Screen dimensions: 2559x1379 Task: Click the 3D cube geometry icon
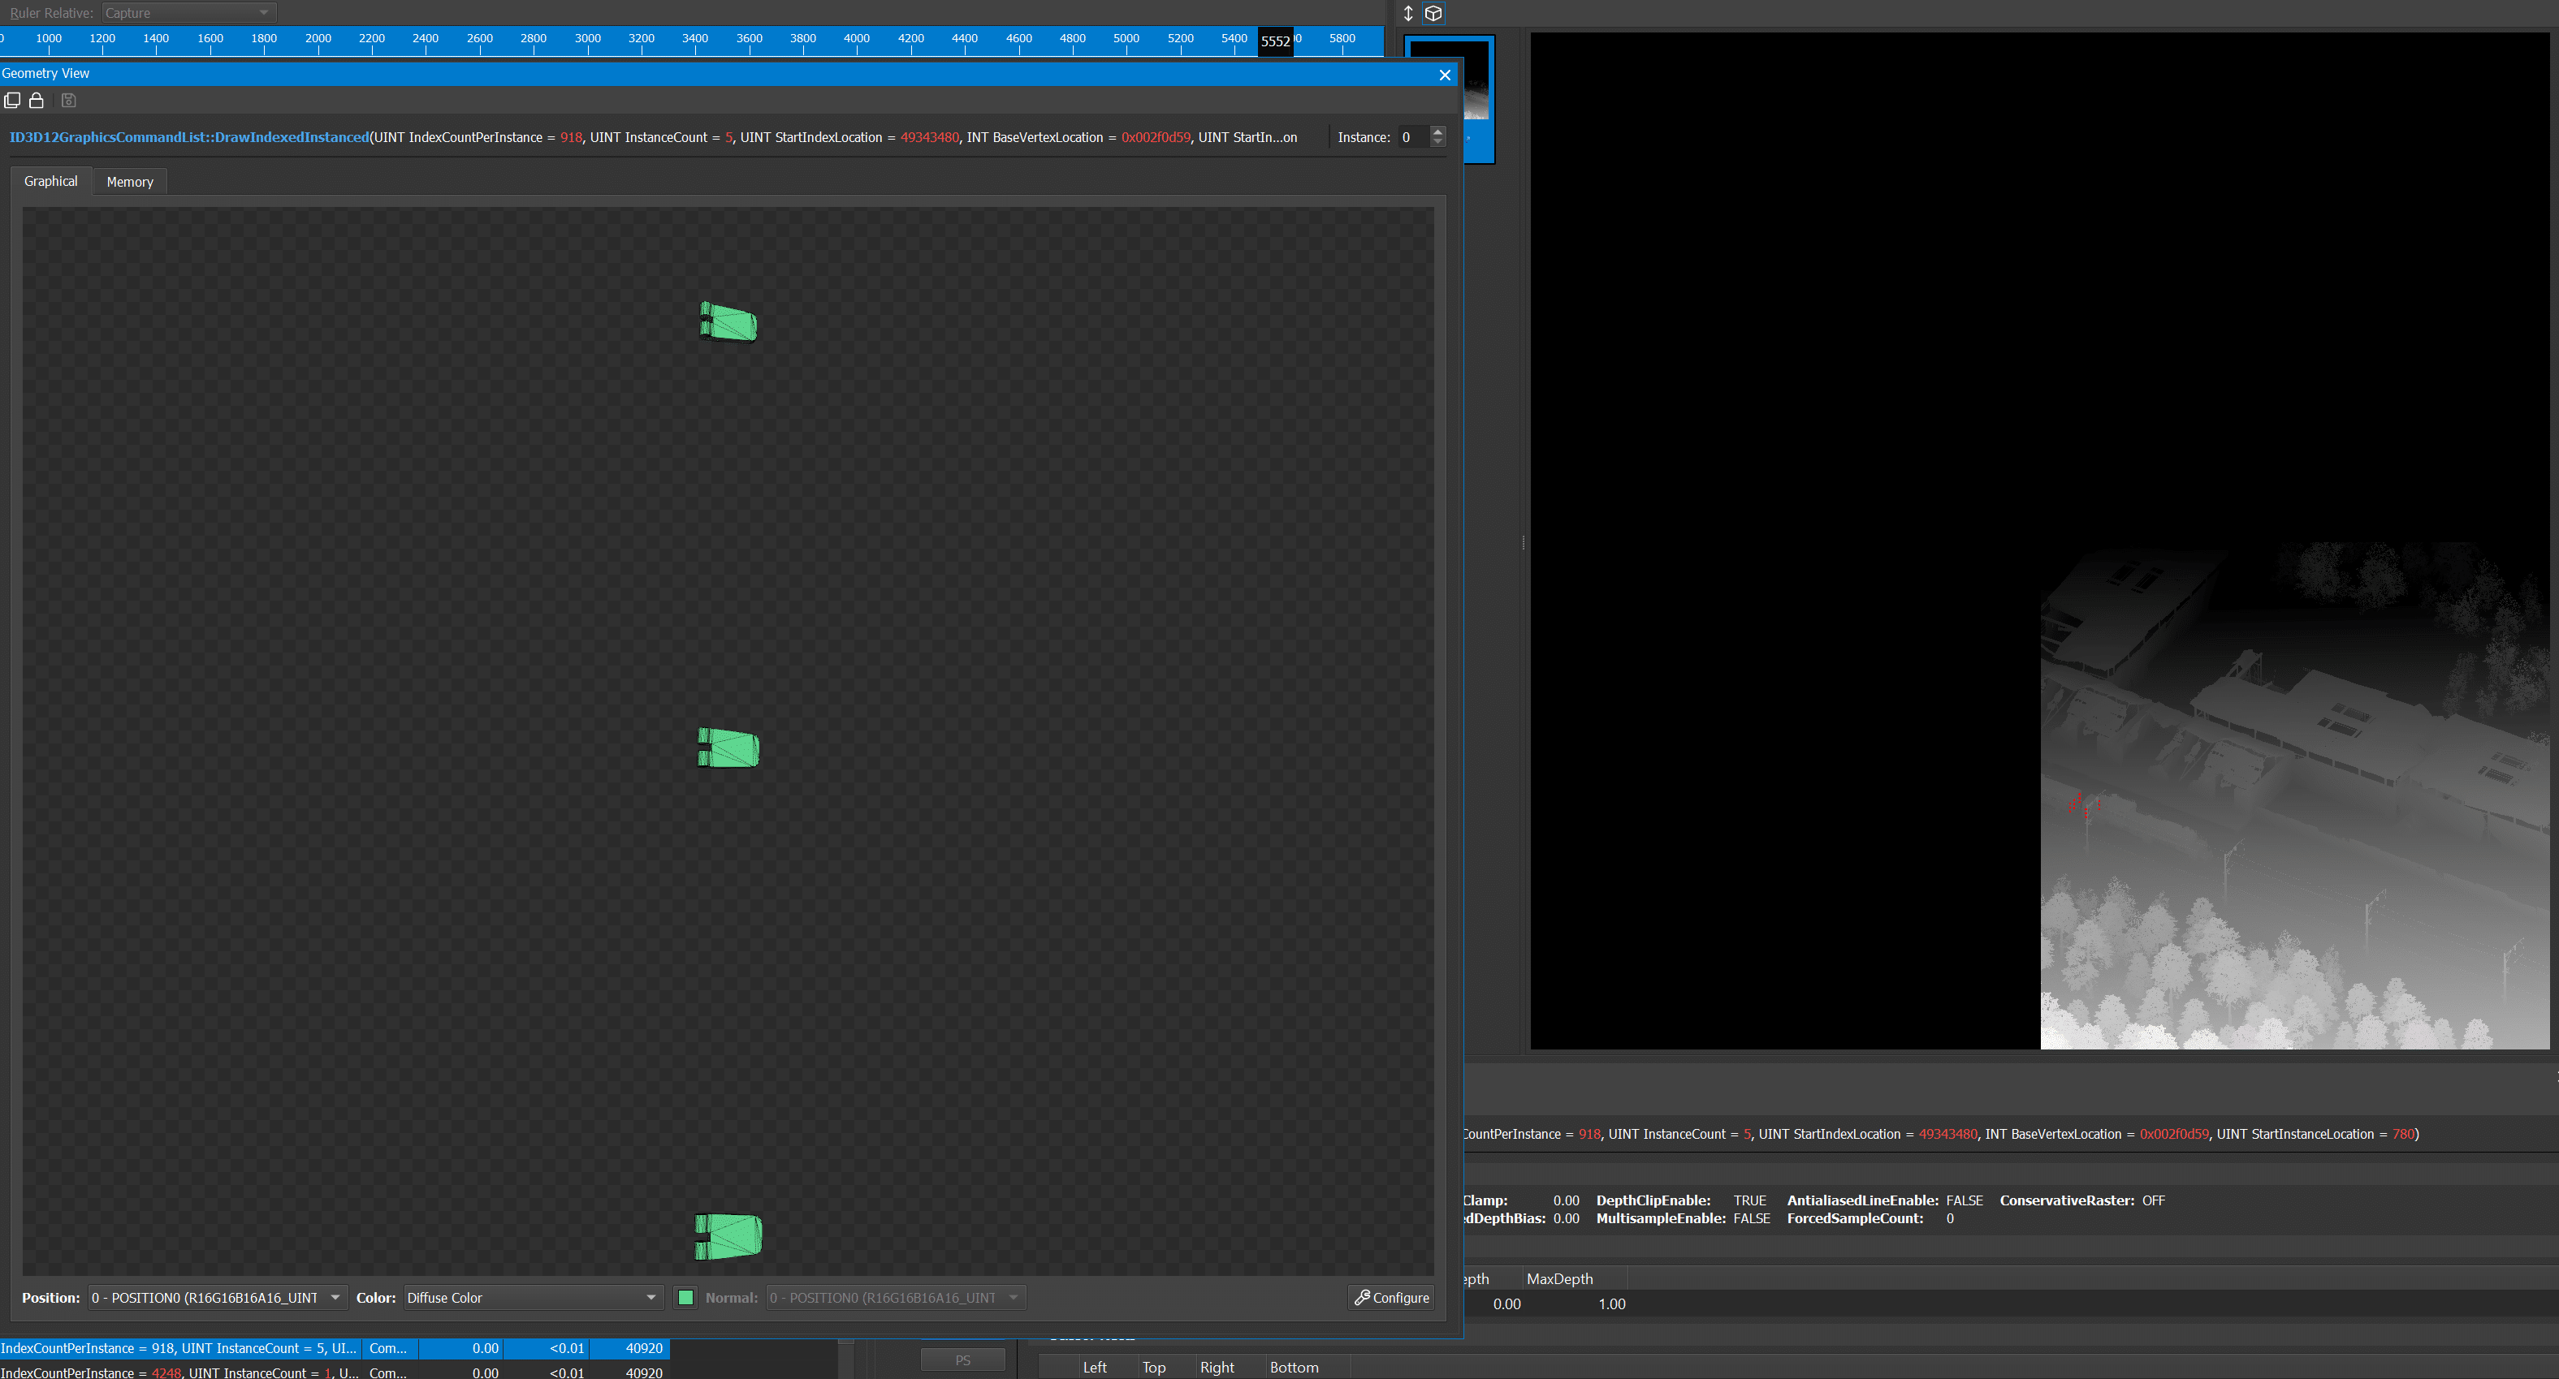1433,13
